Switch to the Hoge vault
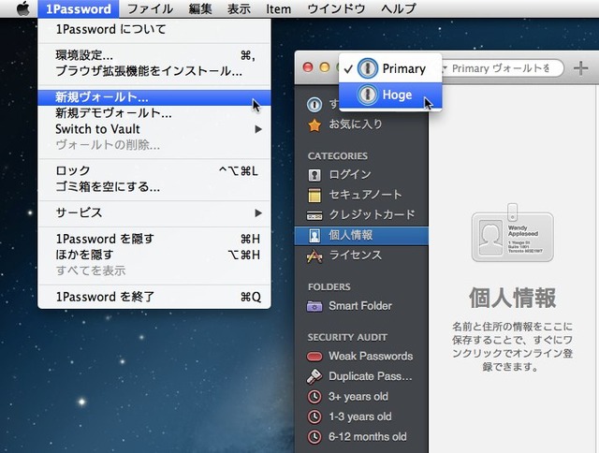This screenshot has width=599, height=453. pyautogui.click(x=390, y=95)
